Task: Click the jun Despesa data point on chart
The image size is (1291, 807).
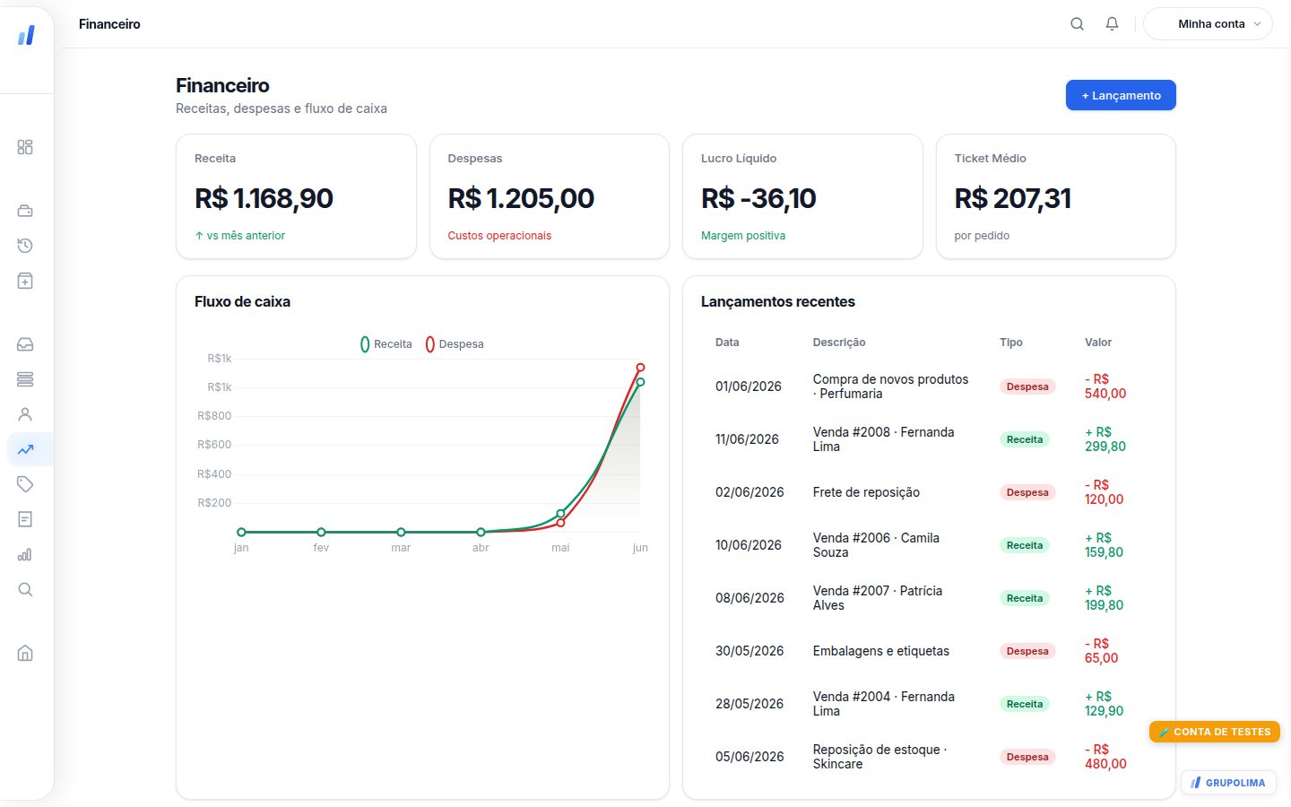Action: click(x=640, y=368)
